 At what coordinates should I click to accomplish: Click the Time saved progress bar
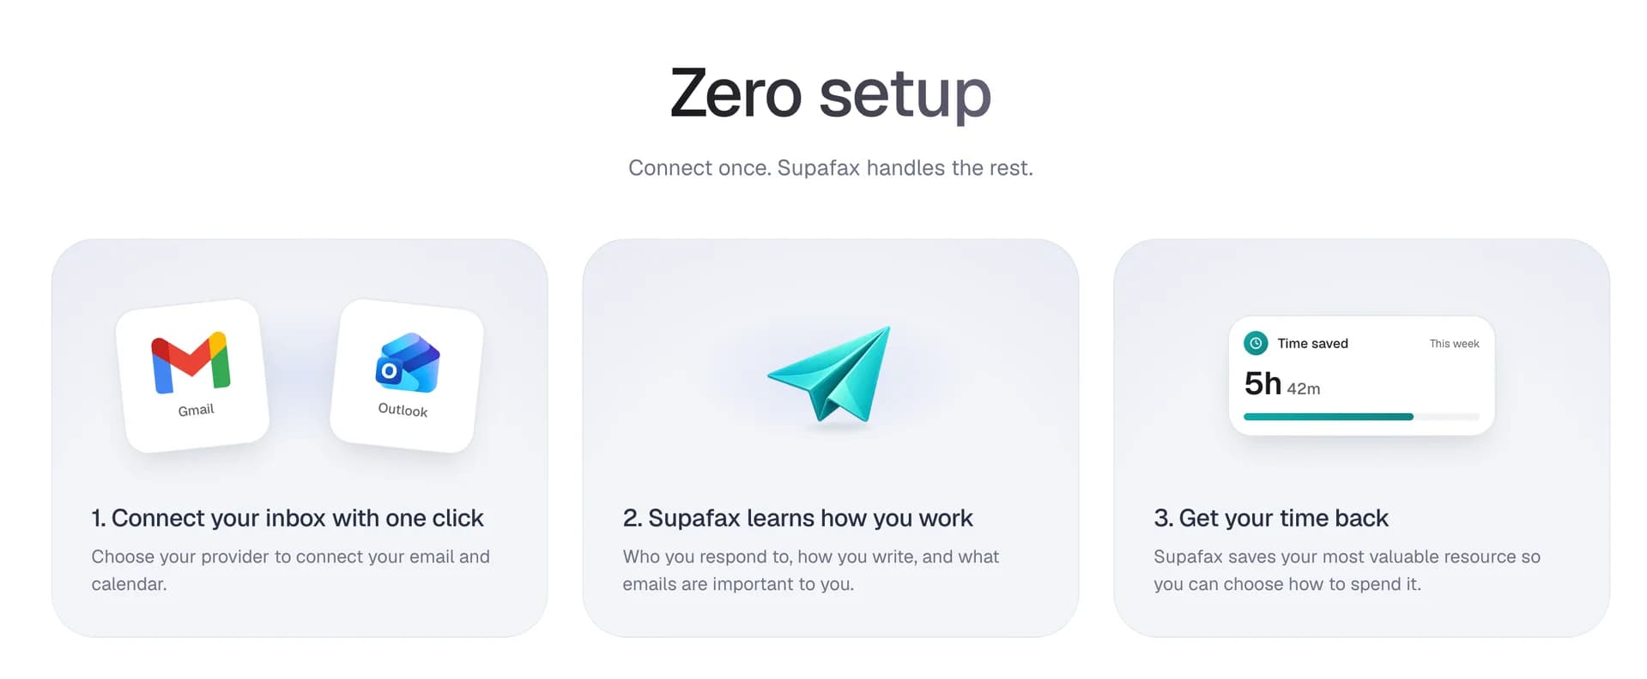(1361, 417)
